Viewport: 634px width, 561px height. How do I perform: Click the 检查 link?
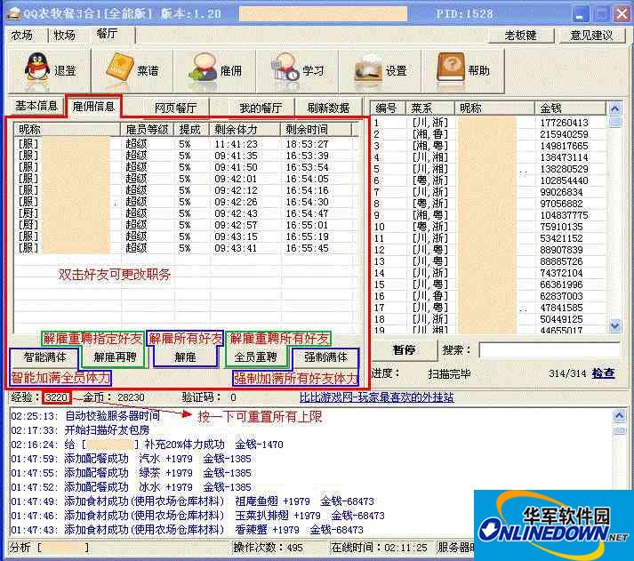click(603, 373)
